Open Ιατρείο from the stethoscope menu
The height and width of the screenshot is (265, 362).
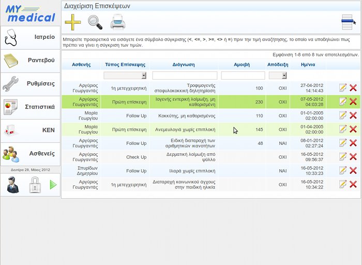click(x=30, y=37)
